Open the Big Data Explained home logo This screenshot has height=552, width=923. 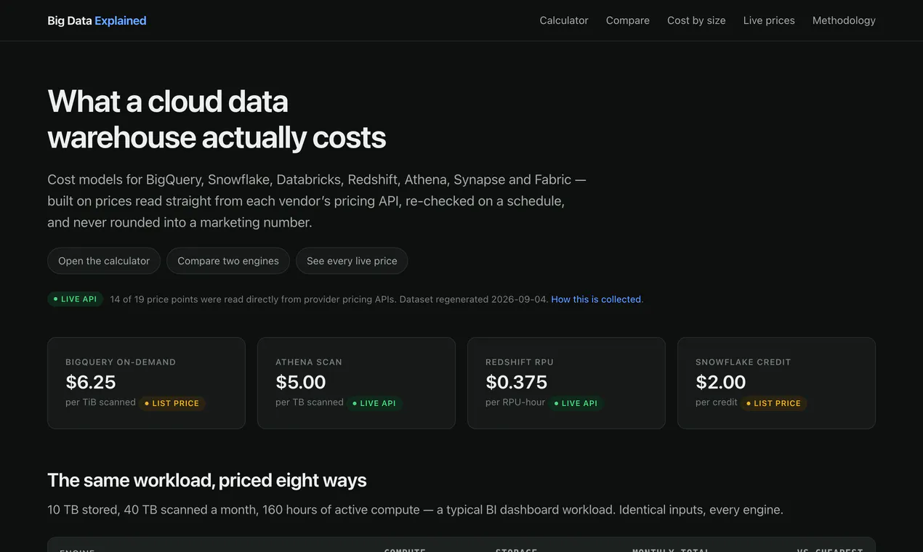[97, 20]
